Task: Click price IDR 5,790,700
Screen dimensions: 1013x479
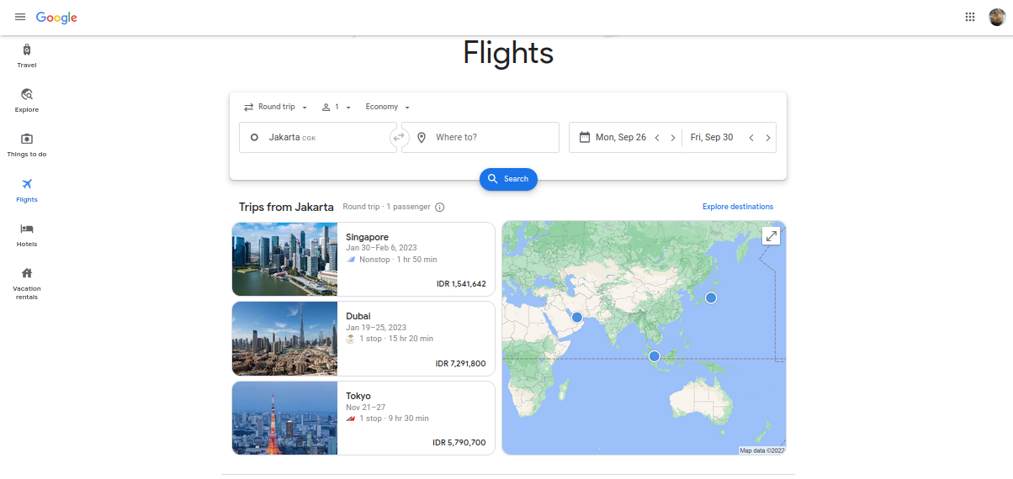Action: [459, 443]
